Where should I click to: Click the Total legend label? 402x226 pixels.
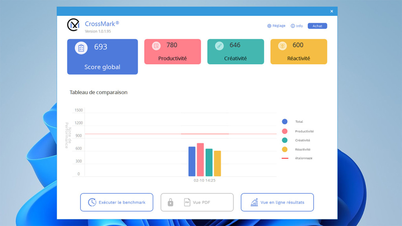(x=299, y=122)
